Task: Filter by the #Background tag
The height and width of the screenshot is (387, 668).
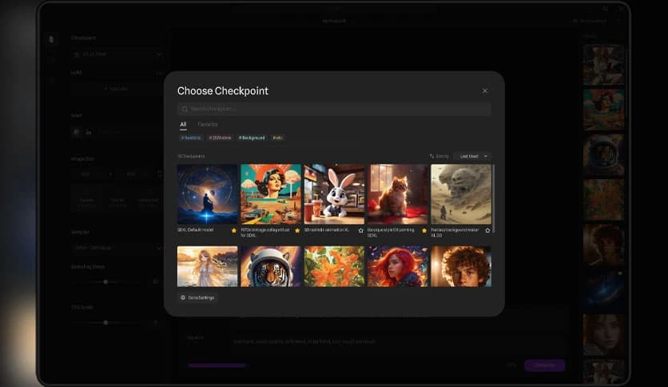Action: pos(252,138)
